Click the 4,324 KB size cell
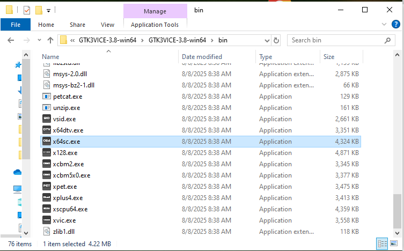This screenshot has width=404, height=251. (347, 142)
